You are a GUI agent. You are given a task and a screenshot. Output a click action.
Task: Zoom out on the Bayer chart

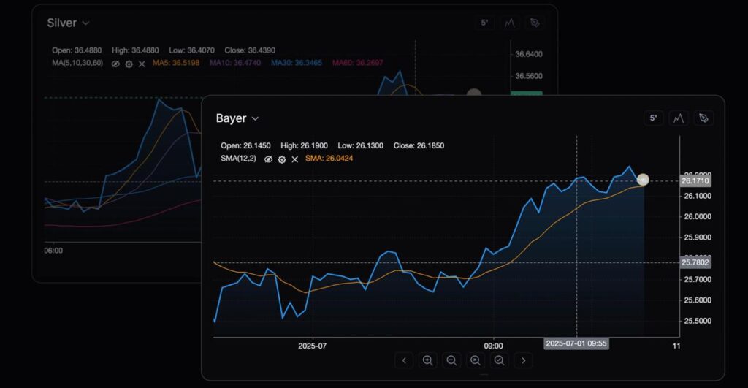451,360
